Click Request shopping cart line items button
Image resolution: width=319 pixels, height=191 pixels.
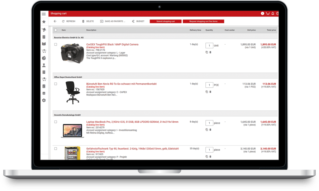tap(203, 21)
